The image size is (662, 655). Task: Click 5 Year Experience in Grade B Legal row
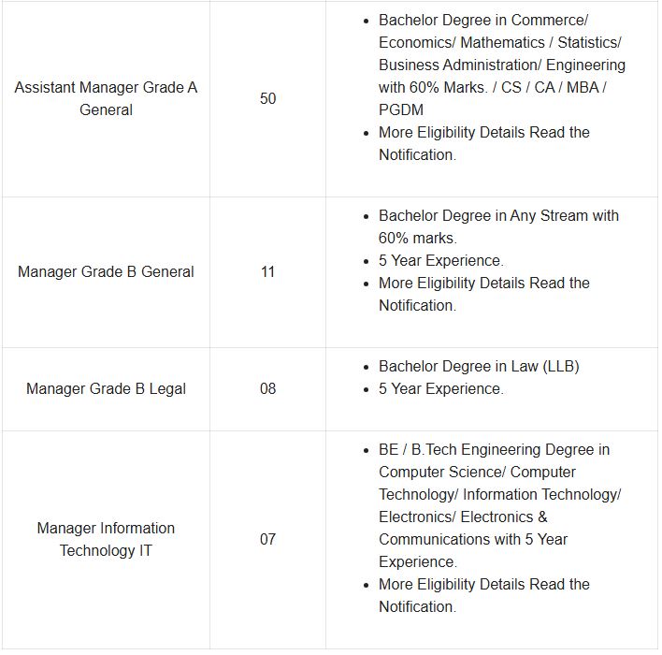coord(440,388)
